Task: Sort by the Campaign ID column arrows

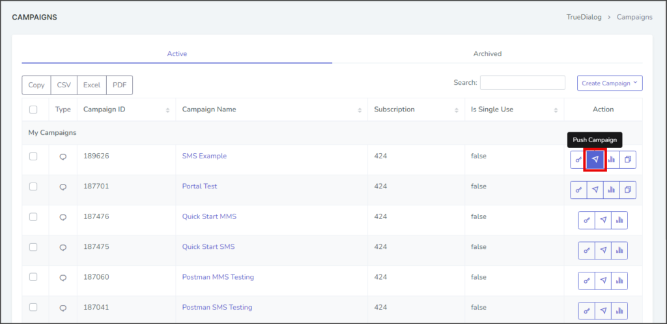Action: (167, 110)
